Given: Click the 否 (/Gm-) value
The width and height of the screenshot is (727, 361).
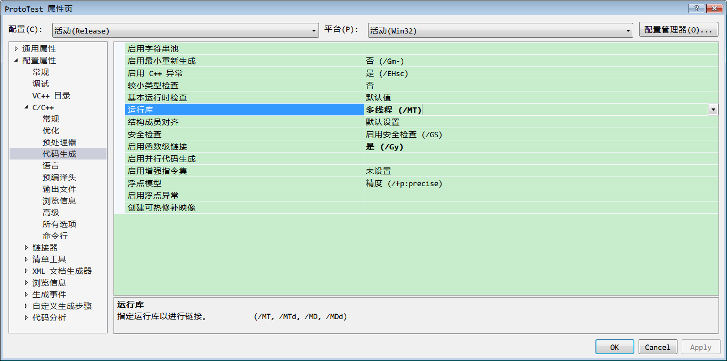Looking at the screenshot, I should 541,61.
